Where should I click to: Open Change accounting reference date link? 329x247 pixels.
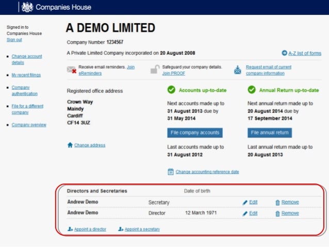click(x=207, y=172)
